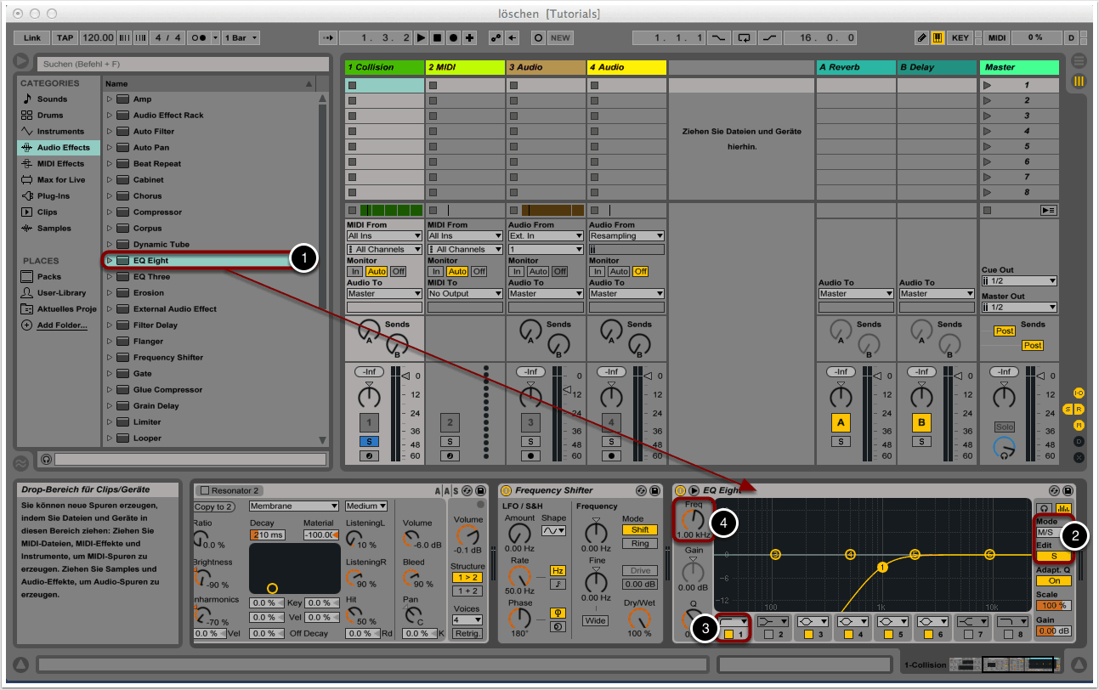Arm track 3 Audio record button

(530, 456)
